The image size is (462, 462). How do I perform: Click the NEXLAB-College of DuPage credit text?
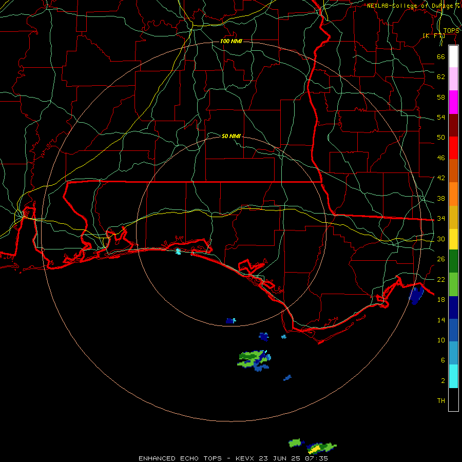(x=413, y=6)
